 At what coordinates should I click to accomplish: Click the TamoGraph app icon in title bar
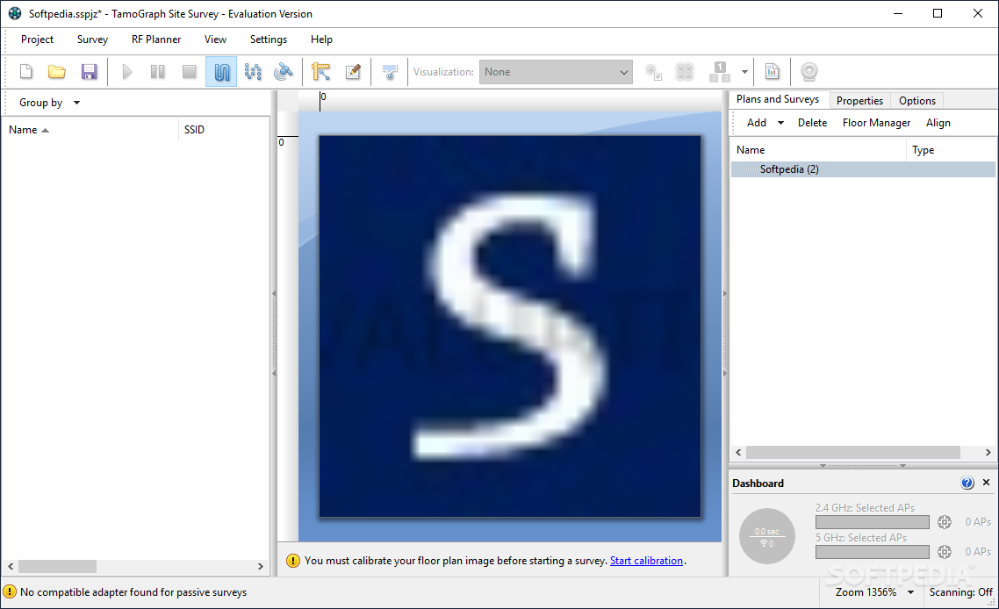click(14, 13)
